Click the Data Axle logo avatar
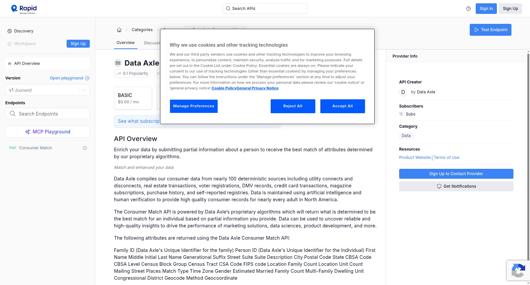The image size is (530, 285). point(118,63)
